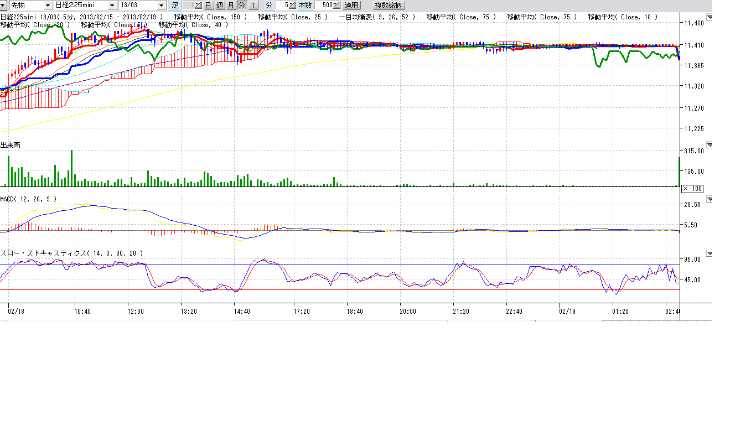Screen dimensions: 756x425
Task: Switch to weekly (週) candle timeframe
Action: click(219, 6)
